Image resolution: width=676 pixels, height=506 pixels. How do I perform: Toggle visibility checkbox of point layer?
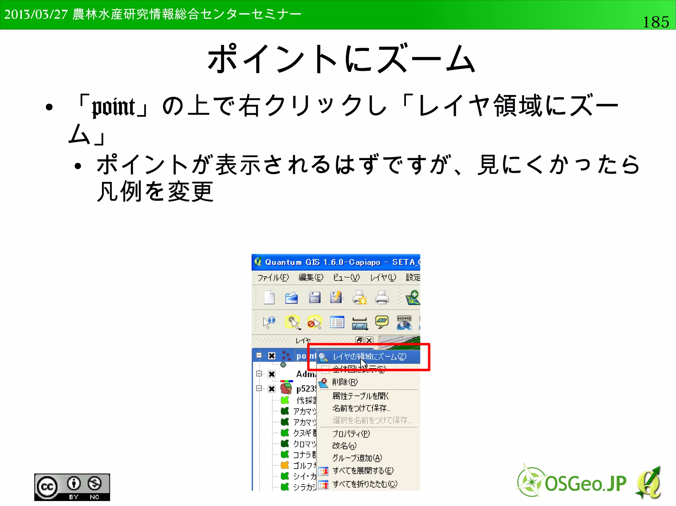click(x=272, y=356)
